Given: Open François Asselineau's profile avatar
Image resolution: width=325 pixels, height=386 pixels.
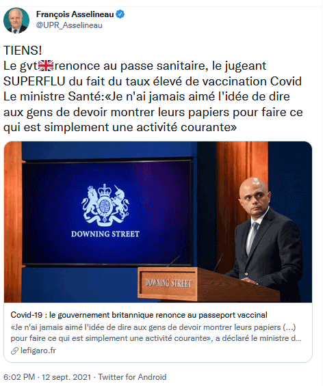Looking at the screenshot, I should pyautogui.click(x=16, y=20).
